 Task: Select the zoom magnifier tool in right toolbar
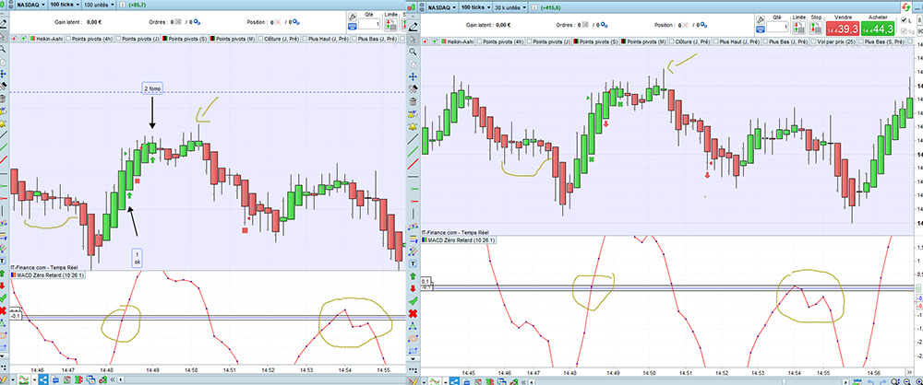[x=414, y=52]
